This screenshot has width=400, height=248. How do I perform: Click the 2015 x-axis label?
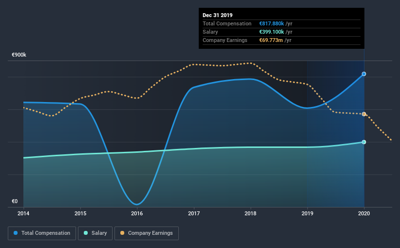[80, 213]
